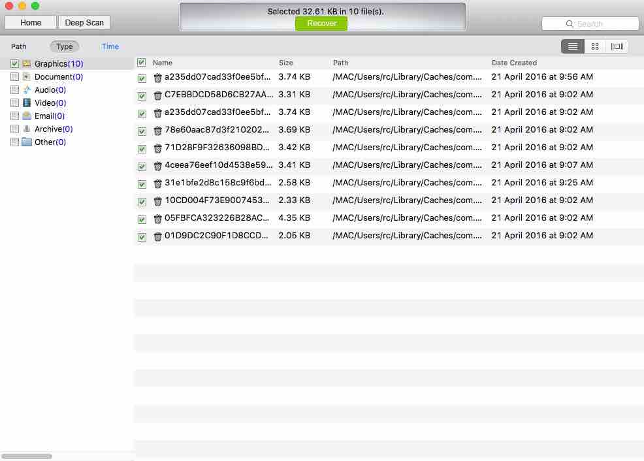Sort by the Size column header
The height and width of the screenshot is (461, 644).
(286, 63)
